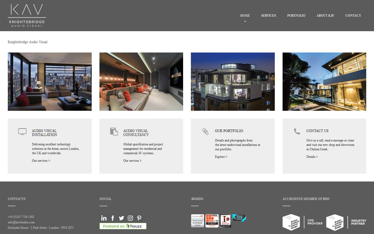Click the phone icon beside Contact Us

(x=297, y=132)
